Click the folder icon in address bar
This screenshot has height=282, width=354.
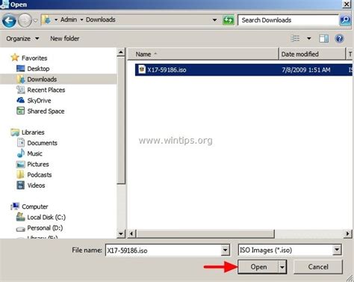pyautogui.click(x=46, y=20)
